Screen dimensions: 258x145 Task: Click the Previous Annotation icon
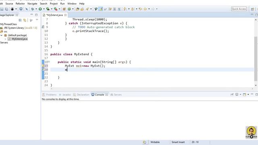pyautogui.click(x=133, y=9)
